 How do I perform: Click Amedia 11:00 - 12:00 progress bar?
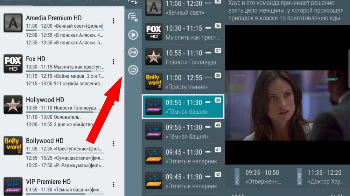[x=65, y=30]
